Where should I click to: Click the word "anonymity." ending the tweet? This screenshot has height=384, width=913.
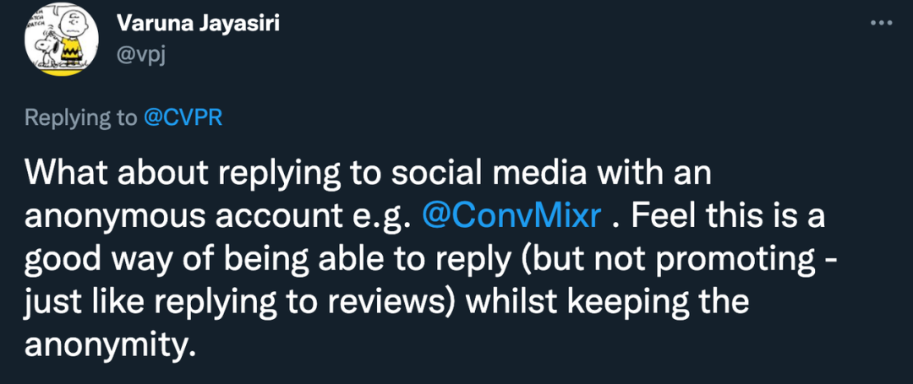[x=110, y=345]
